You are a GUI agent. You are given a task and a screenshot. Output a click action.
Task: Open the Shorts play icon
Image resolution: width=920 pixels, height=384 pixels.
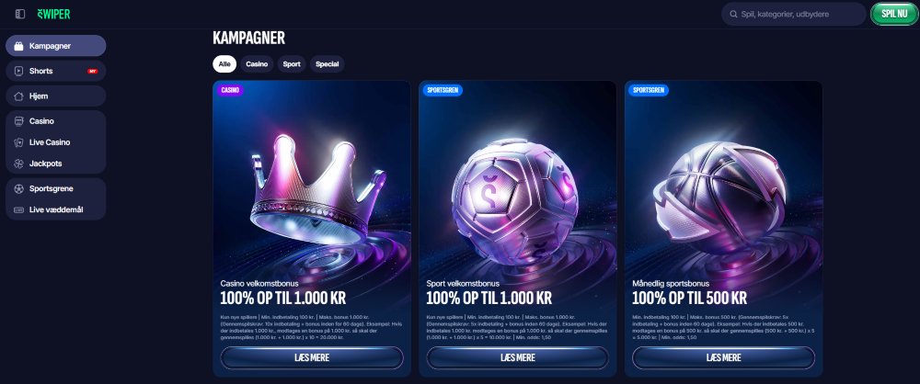pyautogui.click(x=18, y=71)
